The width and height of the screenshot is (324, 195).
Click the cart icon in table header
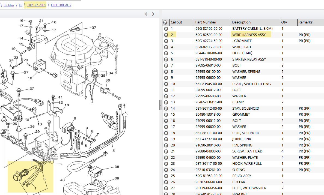tap(165, 22)
